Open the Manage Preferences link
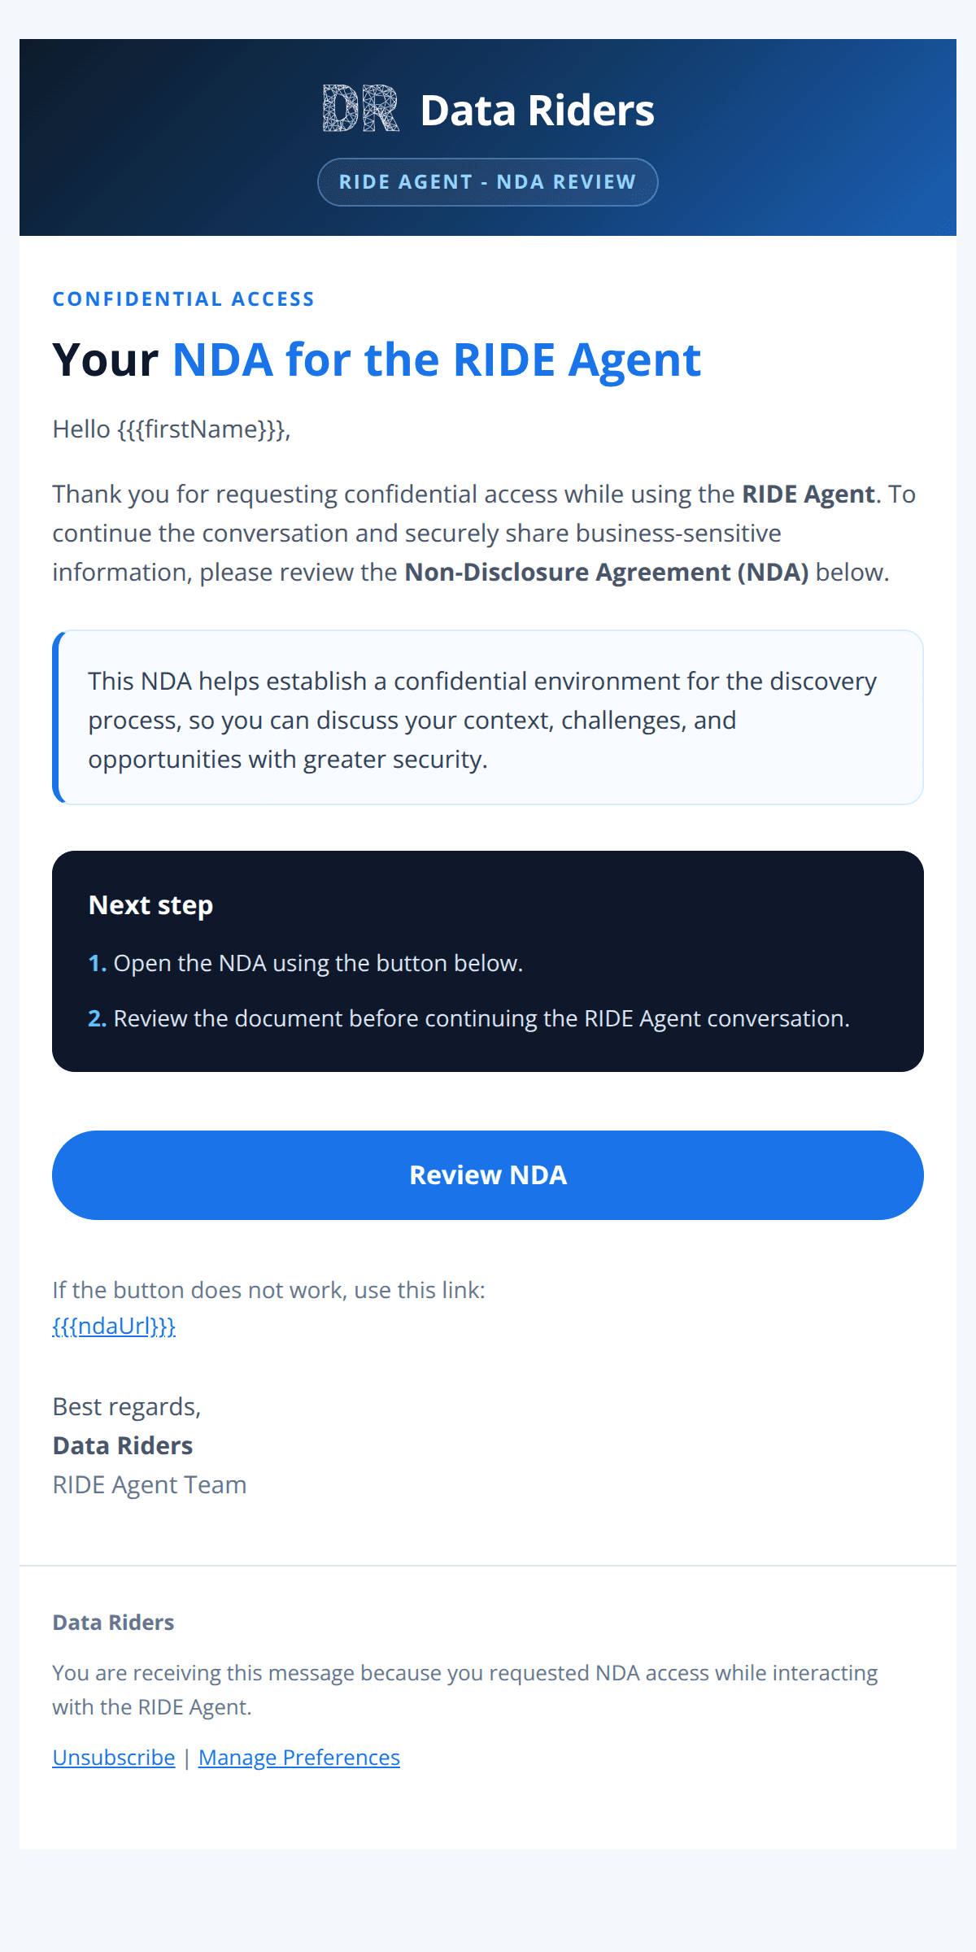Screen dimensions: 976x1952 tap(298, 1758)
